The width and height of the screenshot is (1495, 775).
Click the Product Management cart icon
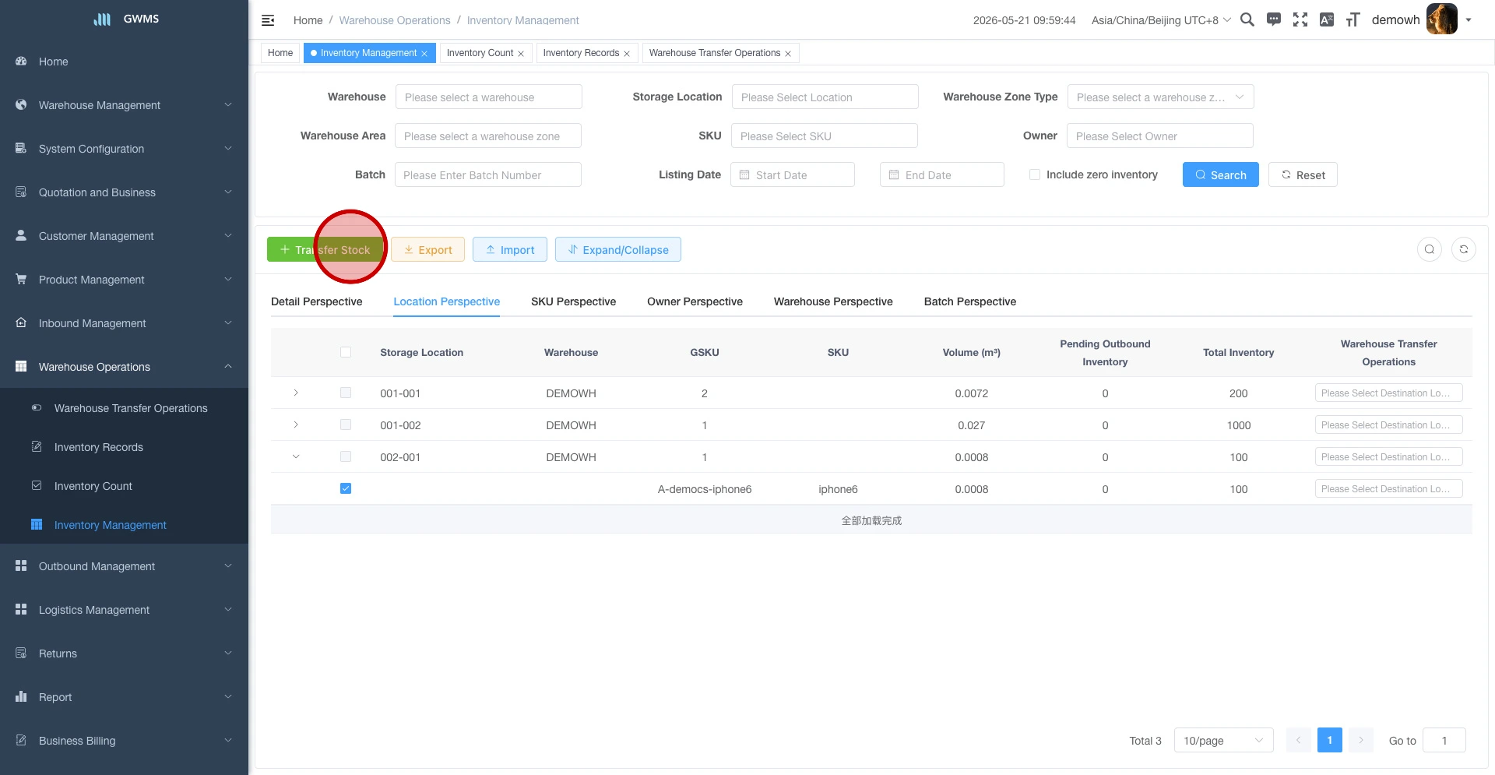21,279
